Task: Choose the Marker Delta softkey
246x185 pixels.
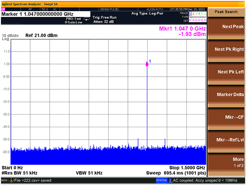Action: [226, 95]
